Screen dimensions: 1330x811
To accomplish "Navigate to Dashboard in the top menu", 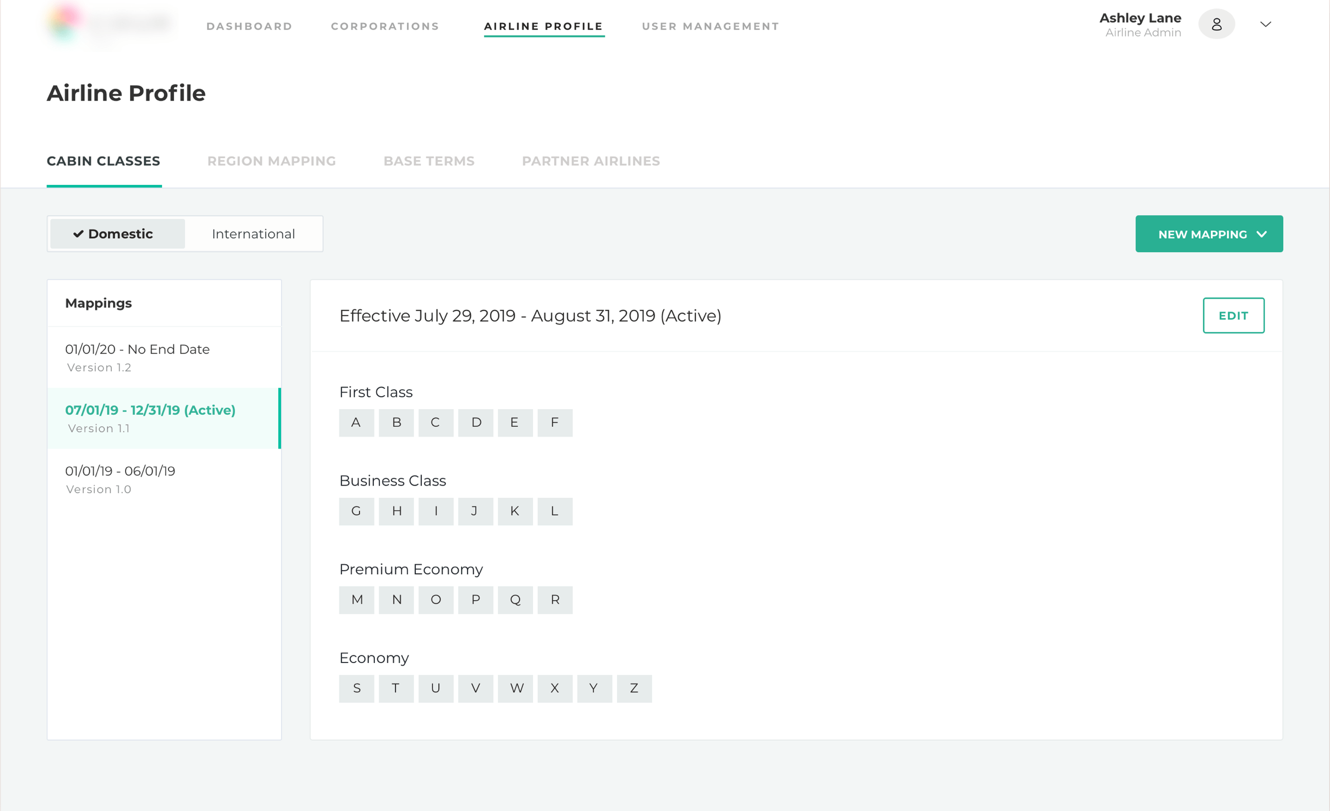I will point(249,26).
